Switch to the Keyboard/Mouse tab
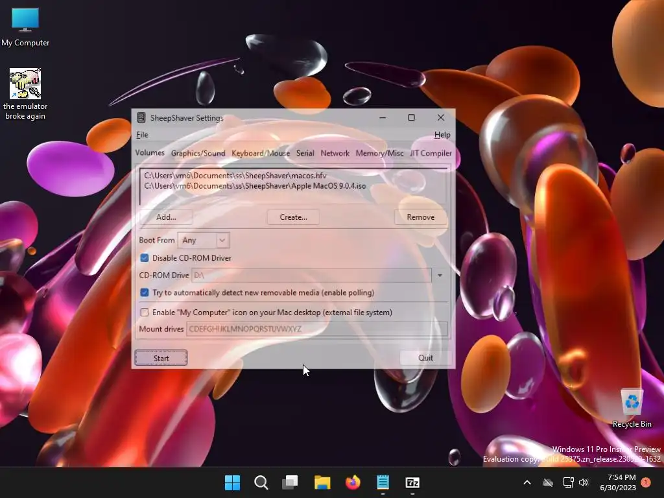Image resolution: width=664 pixels, height=498 pixels. tap(261, 153)
